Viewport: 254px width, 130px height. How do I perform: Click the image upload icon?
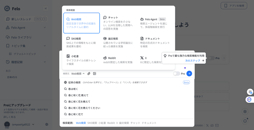pos(95,74)
